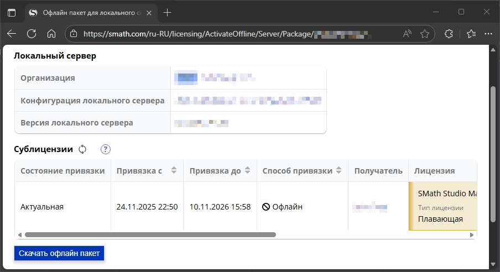This screenshot has height=272, width=500.
Task: Click the 10.11.2026 15:58 date cell
Action: click(x=220, y=207)
